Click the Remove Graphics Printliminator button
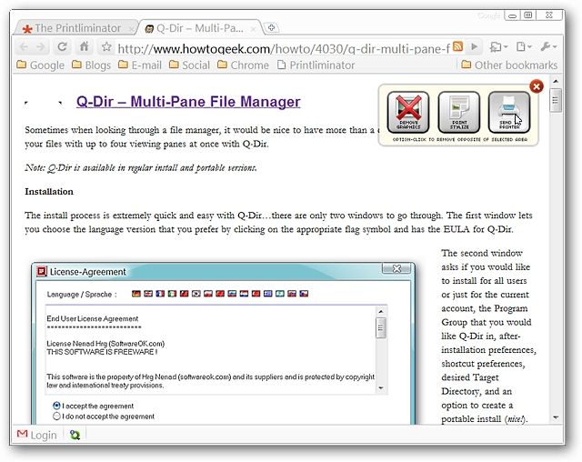The image size is (582, 462). (x=408, y=112)
